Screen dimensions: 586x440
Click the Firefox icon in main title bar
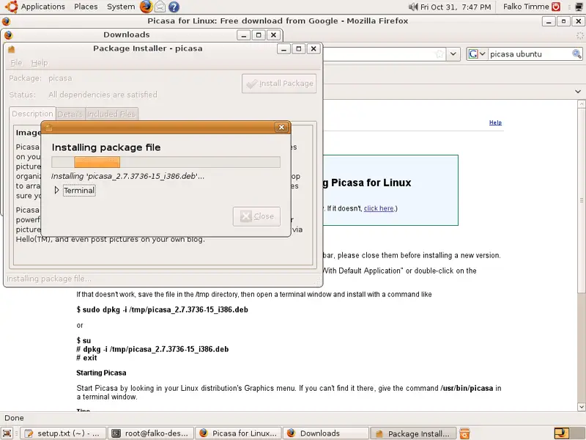click(x=6, y=21)
